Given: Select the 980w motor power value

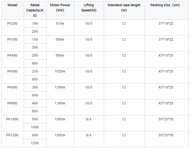Looking at the screenshot, I should [60, 55].
